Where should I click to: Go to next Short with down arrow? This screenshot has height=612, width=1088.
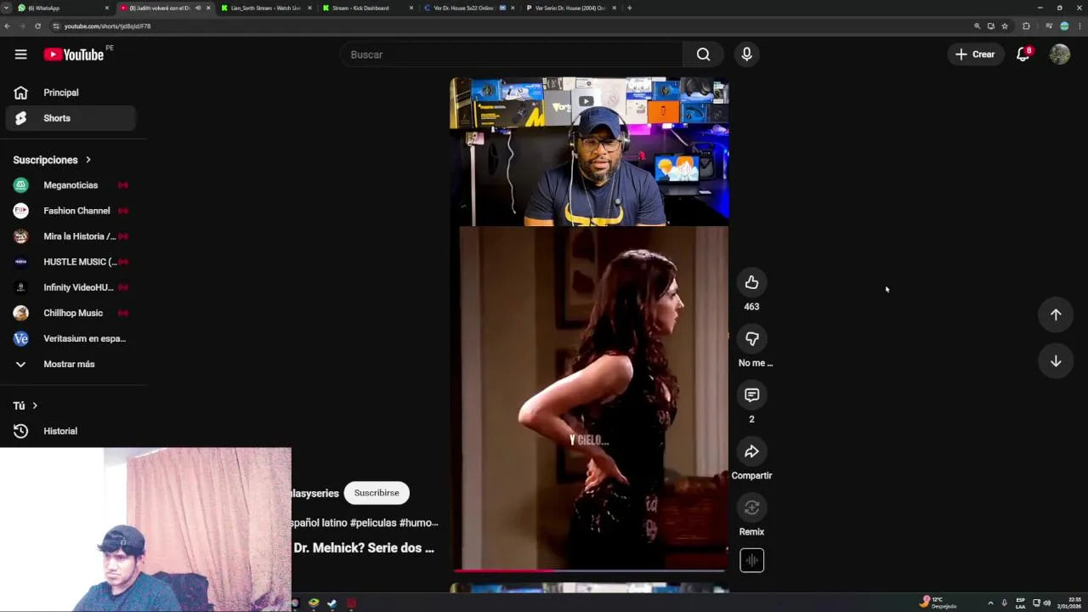pyautogui.click(x=1056, y=361)
